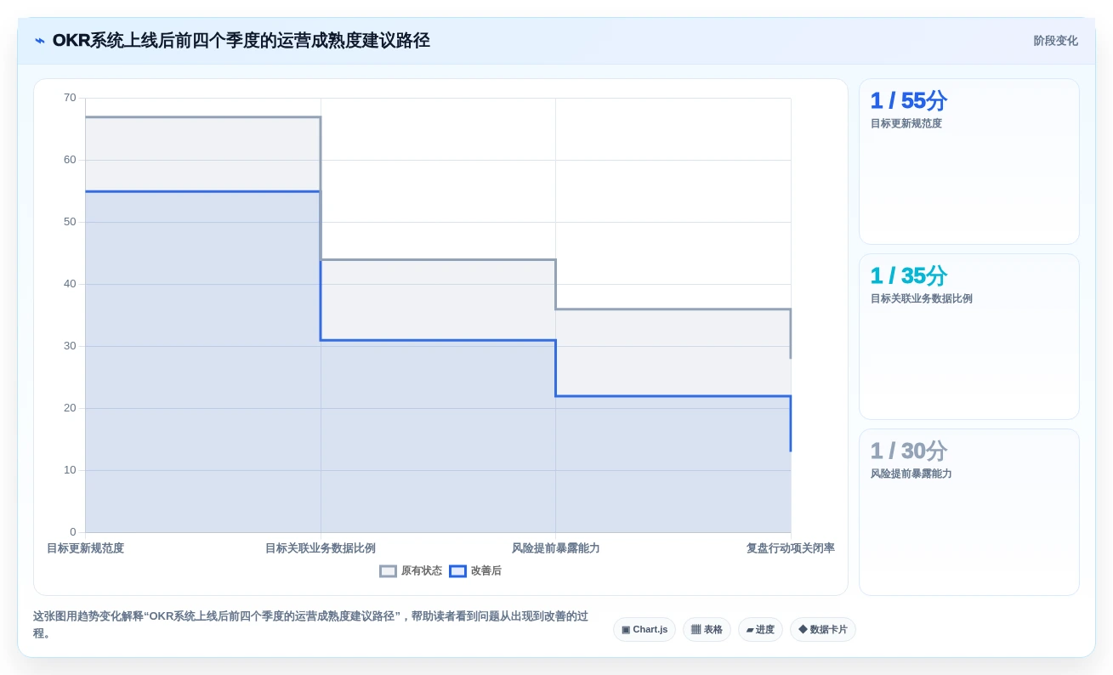Screen dimensions: 1113x675
Task: Click y-axis value 50
Action: coord(70,222)
